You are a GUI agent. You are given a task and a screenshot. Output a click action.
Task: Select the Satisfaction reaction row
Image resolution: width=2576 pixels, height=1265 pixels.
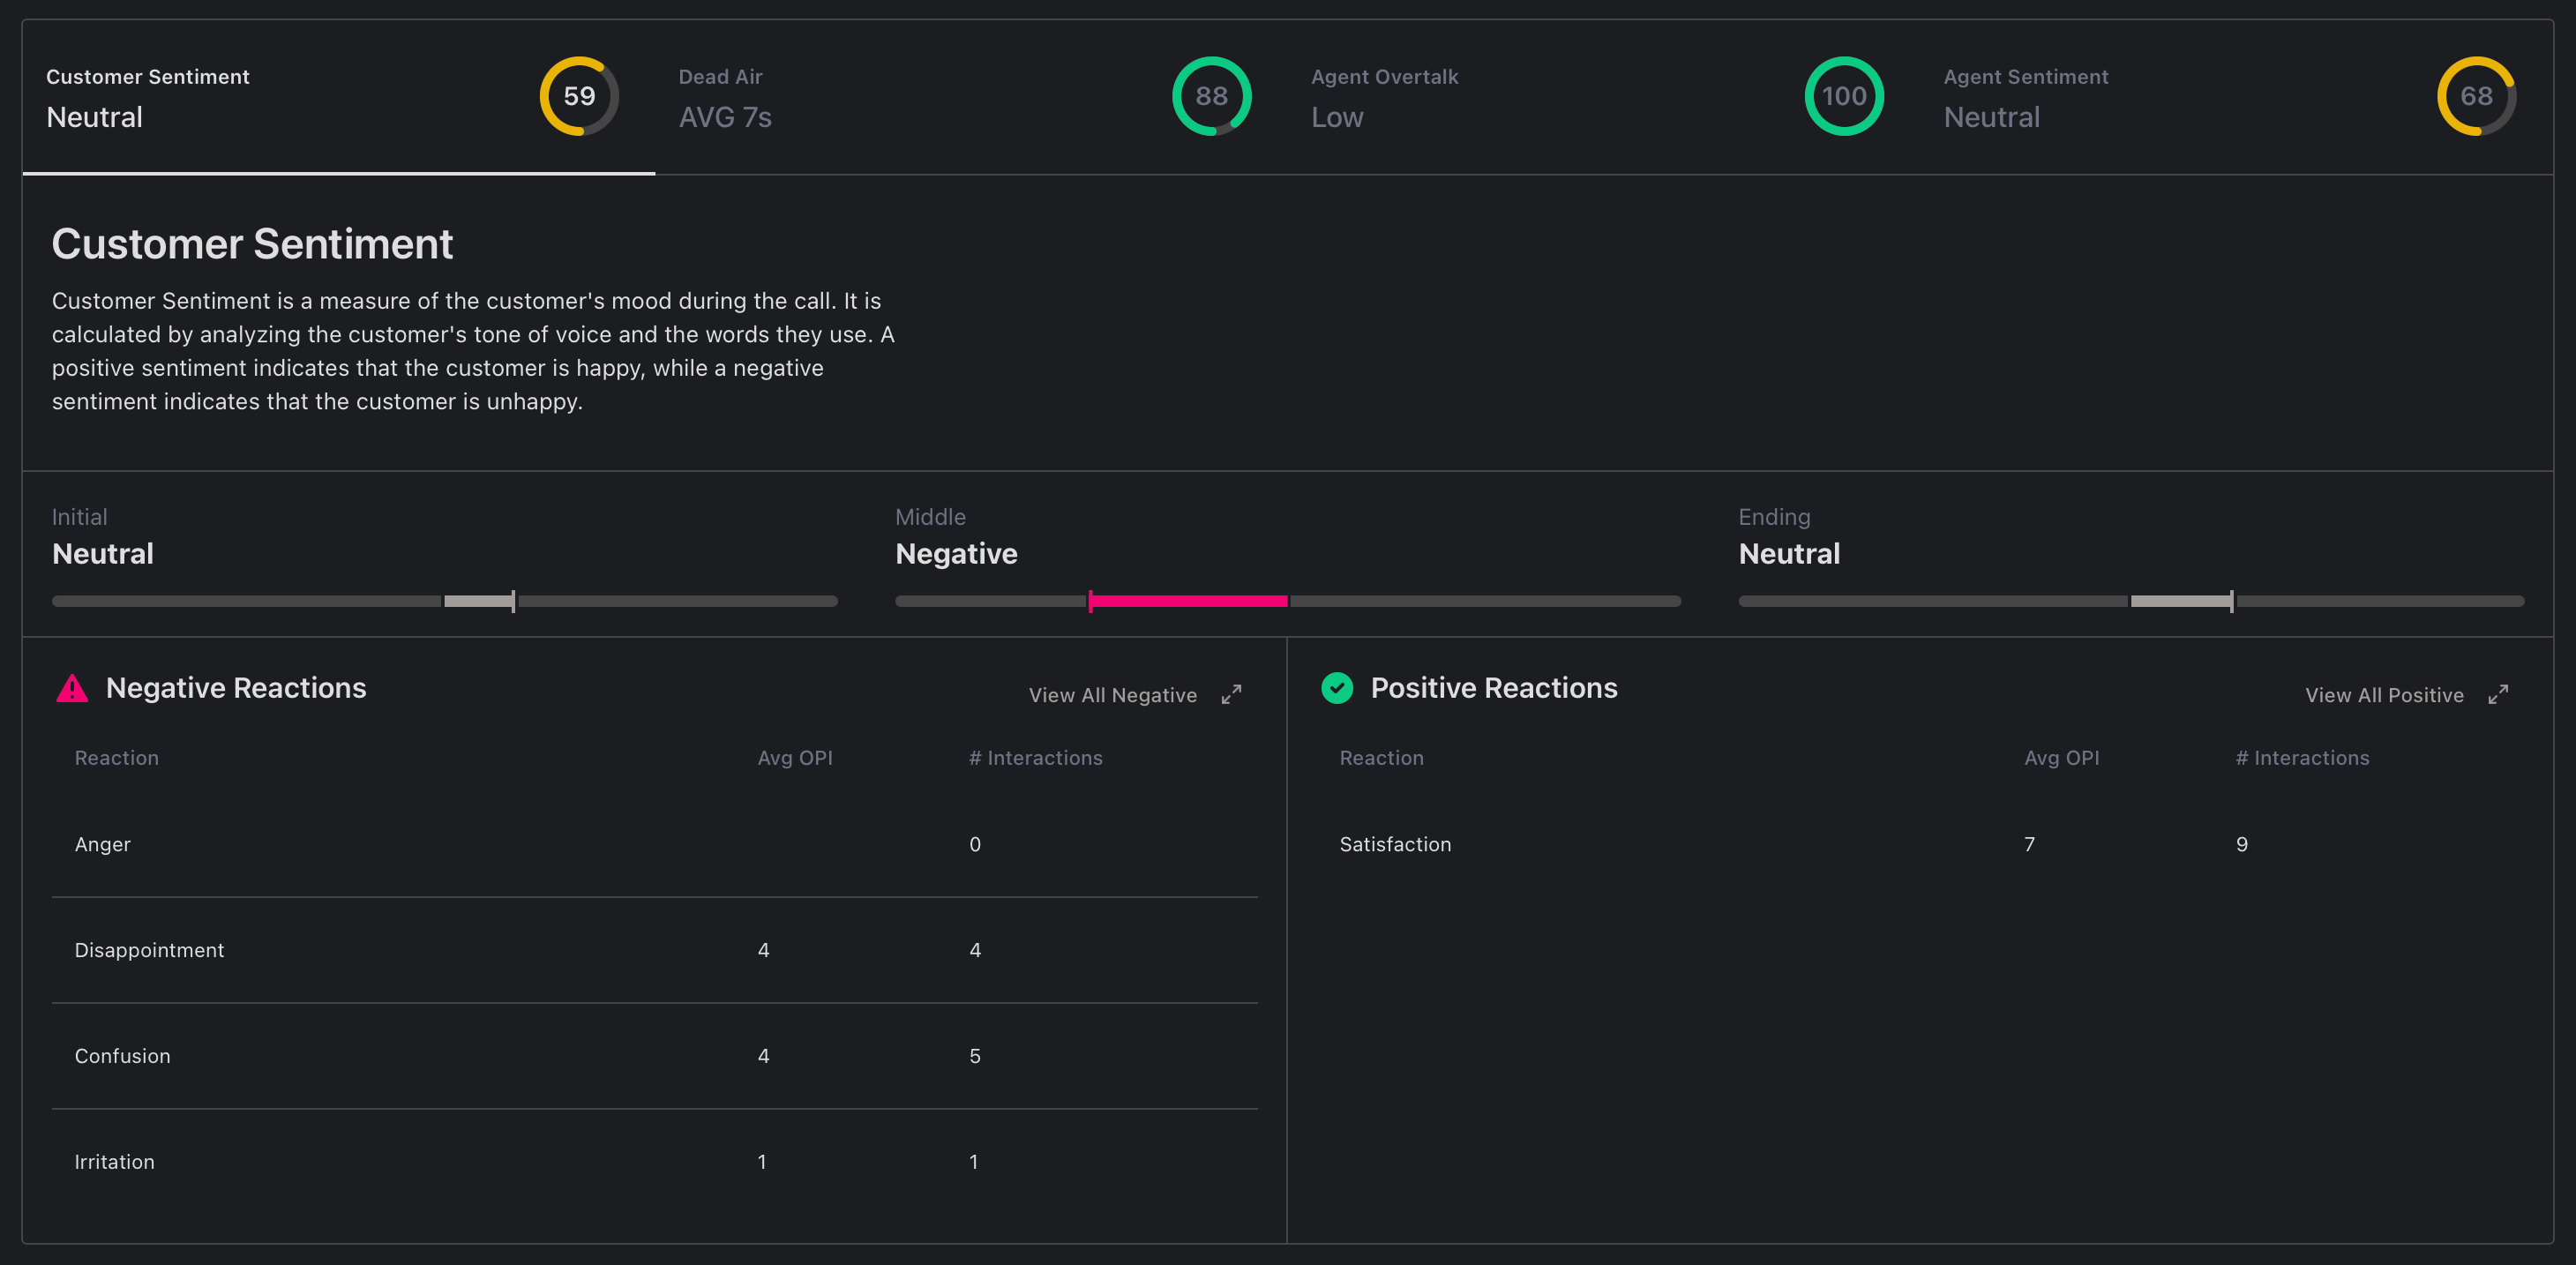1395,844
